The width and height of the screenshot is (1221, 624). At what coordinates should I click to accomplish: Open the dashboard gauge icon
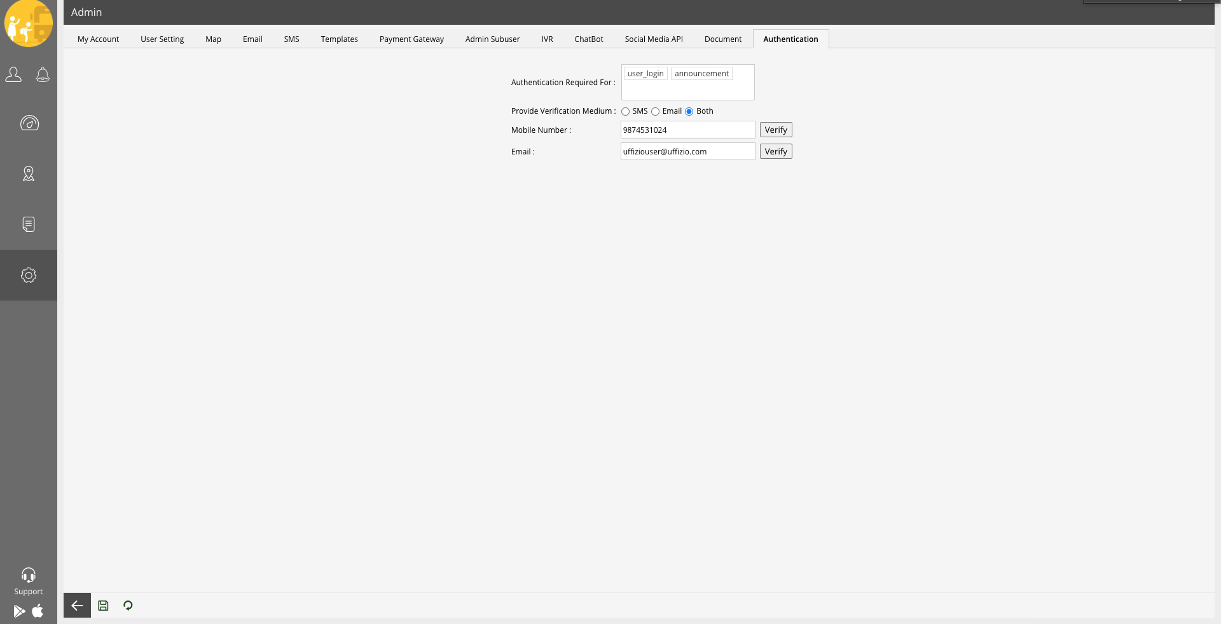(x=29, y=123)
